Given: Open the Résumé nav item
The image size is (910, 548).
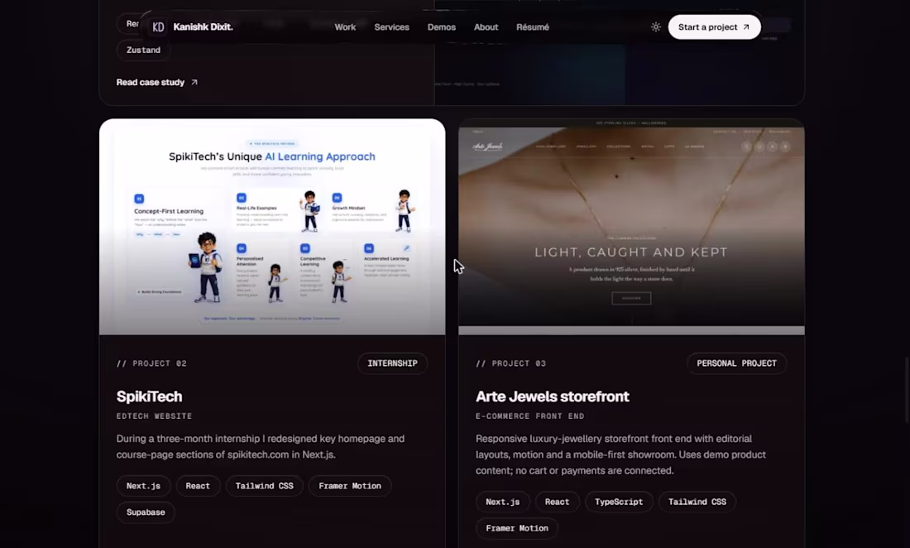Looking at the screenshot, I should point(532,26).
